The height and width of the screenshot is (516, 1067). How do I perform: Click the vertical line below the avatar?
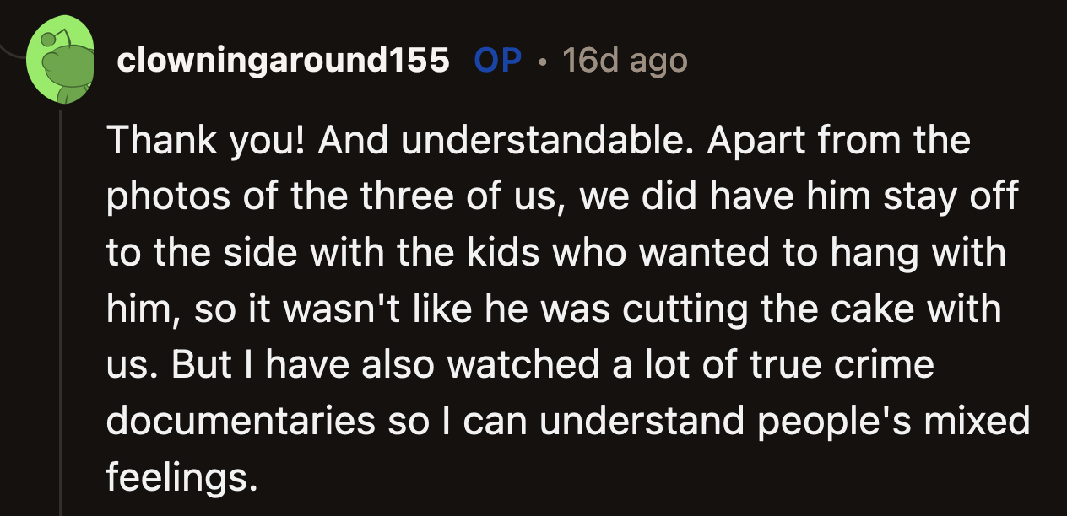point(60,295)
